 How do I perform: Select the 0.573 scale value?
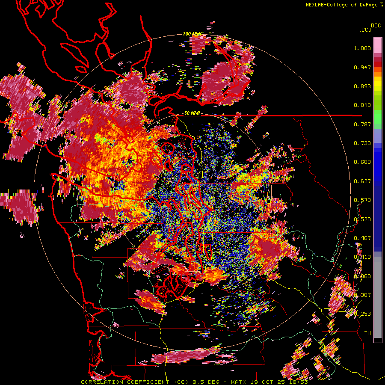362,200
